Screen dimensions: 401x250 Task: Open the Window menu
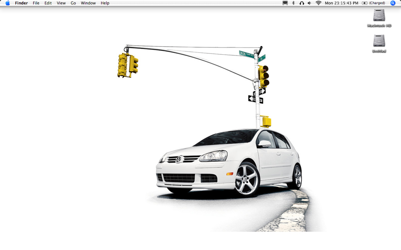click(88, 3)
